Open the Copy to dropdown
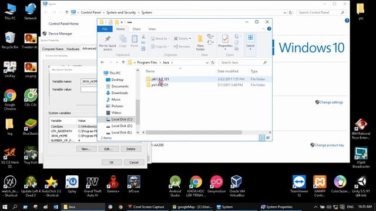Screen dimensions: 376x211 click(160, 46)
